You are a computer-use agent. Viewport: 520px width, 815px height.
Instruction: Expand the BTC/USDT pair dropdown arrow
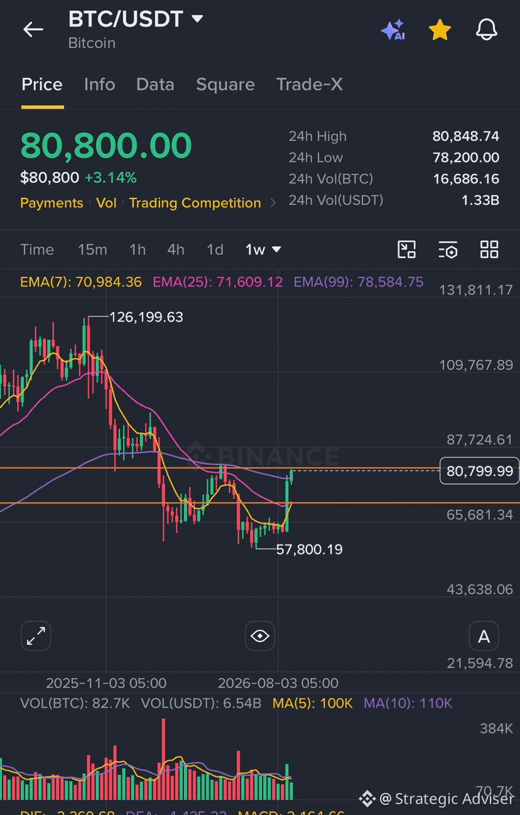tap(197, 19)
